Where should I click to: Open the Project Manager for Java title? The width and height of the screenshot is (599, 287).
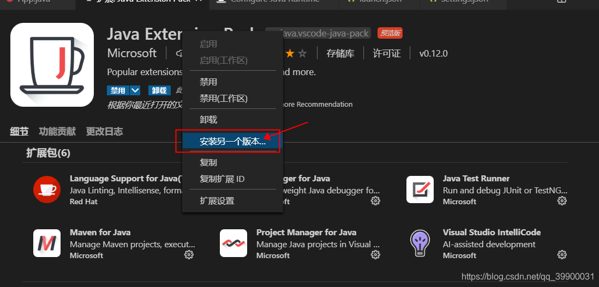tap(307, 232)
